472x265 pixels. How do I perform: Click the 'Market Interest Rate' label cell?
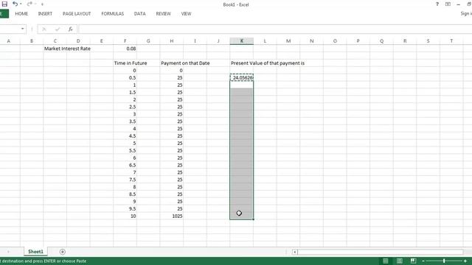tap(67, 49)
